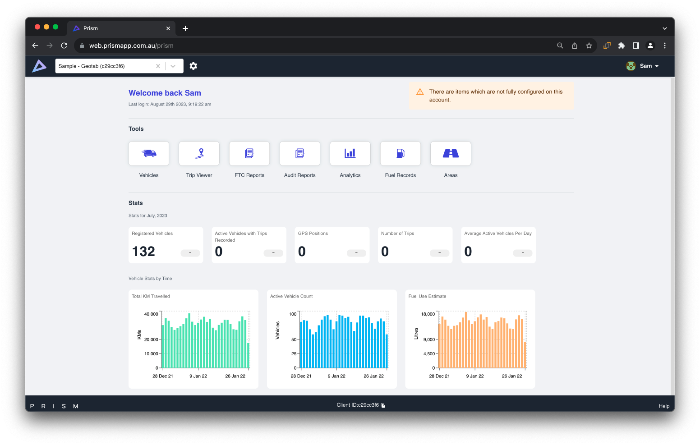
Task: Click the Help link in footer
Action: [663, 406]
